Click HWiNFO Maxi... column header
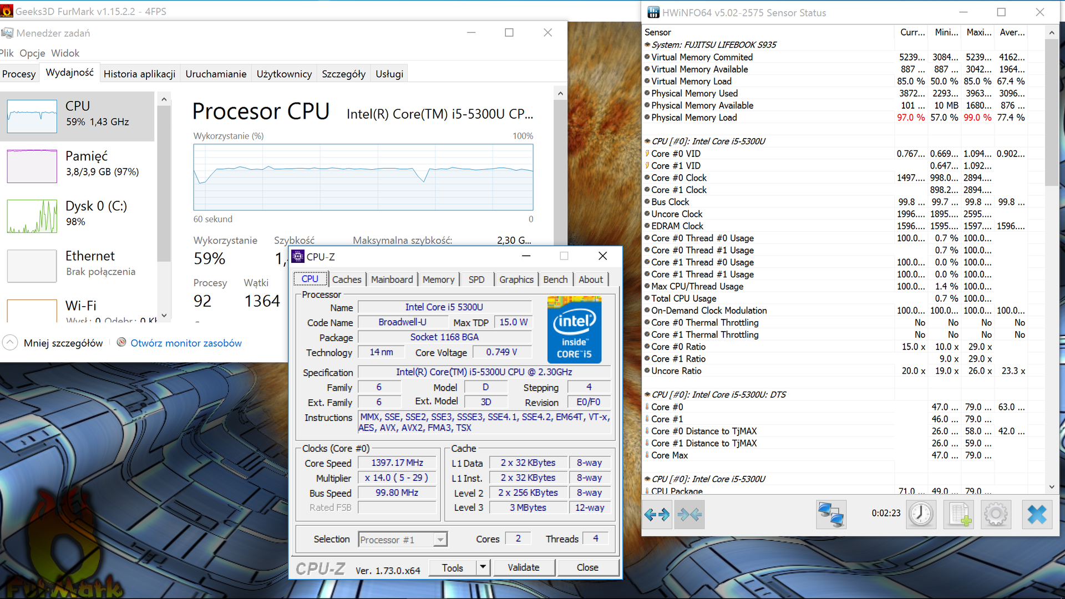 tap(979, 32)
